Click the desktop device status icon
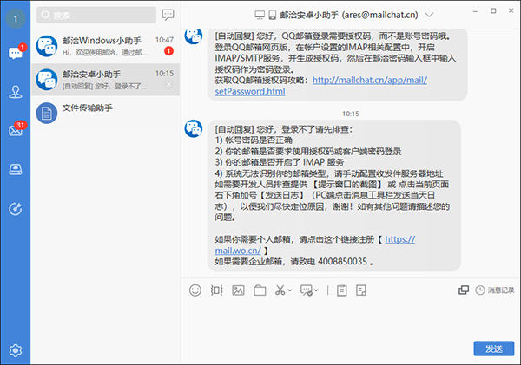The width and height of the screenshot is (521, 365). tap(260, 15)
